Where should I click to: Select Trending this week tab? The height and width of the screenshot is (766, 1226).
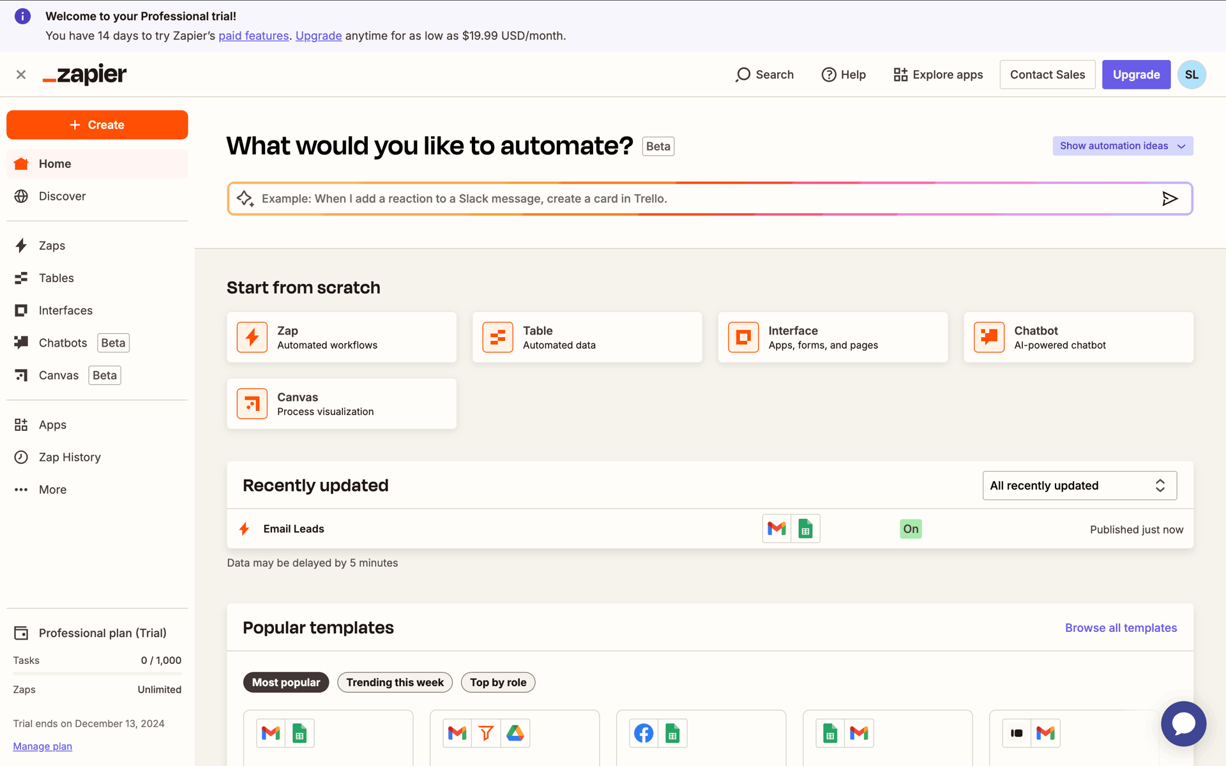point(395,682)
